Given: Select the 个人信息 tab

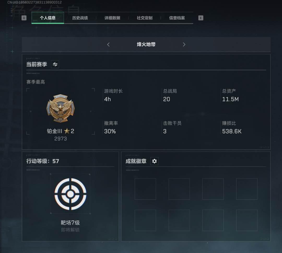Looking at the screenshot, I should (48, 18).
